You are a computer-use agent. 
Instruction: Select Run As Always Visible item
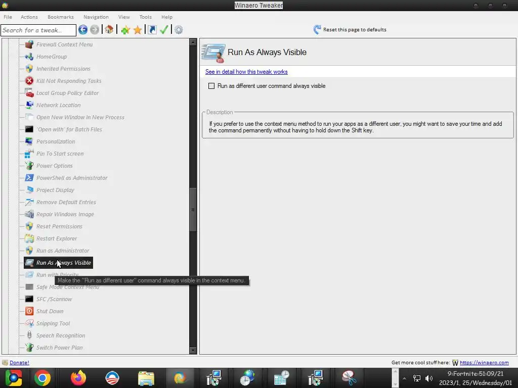click(59, 263)
